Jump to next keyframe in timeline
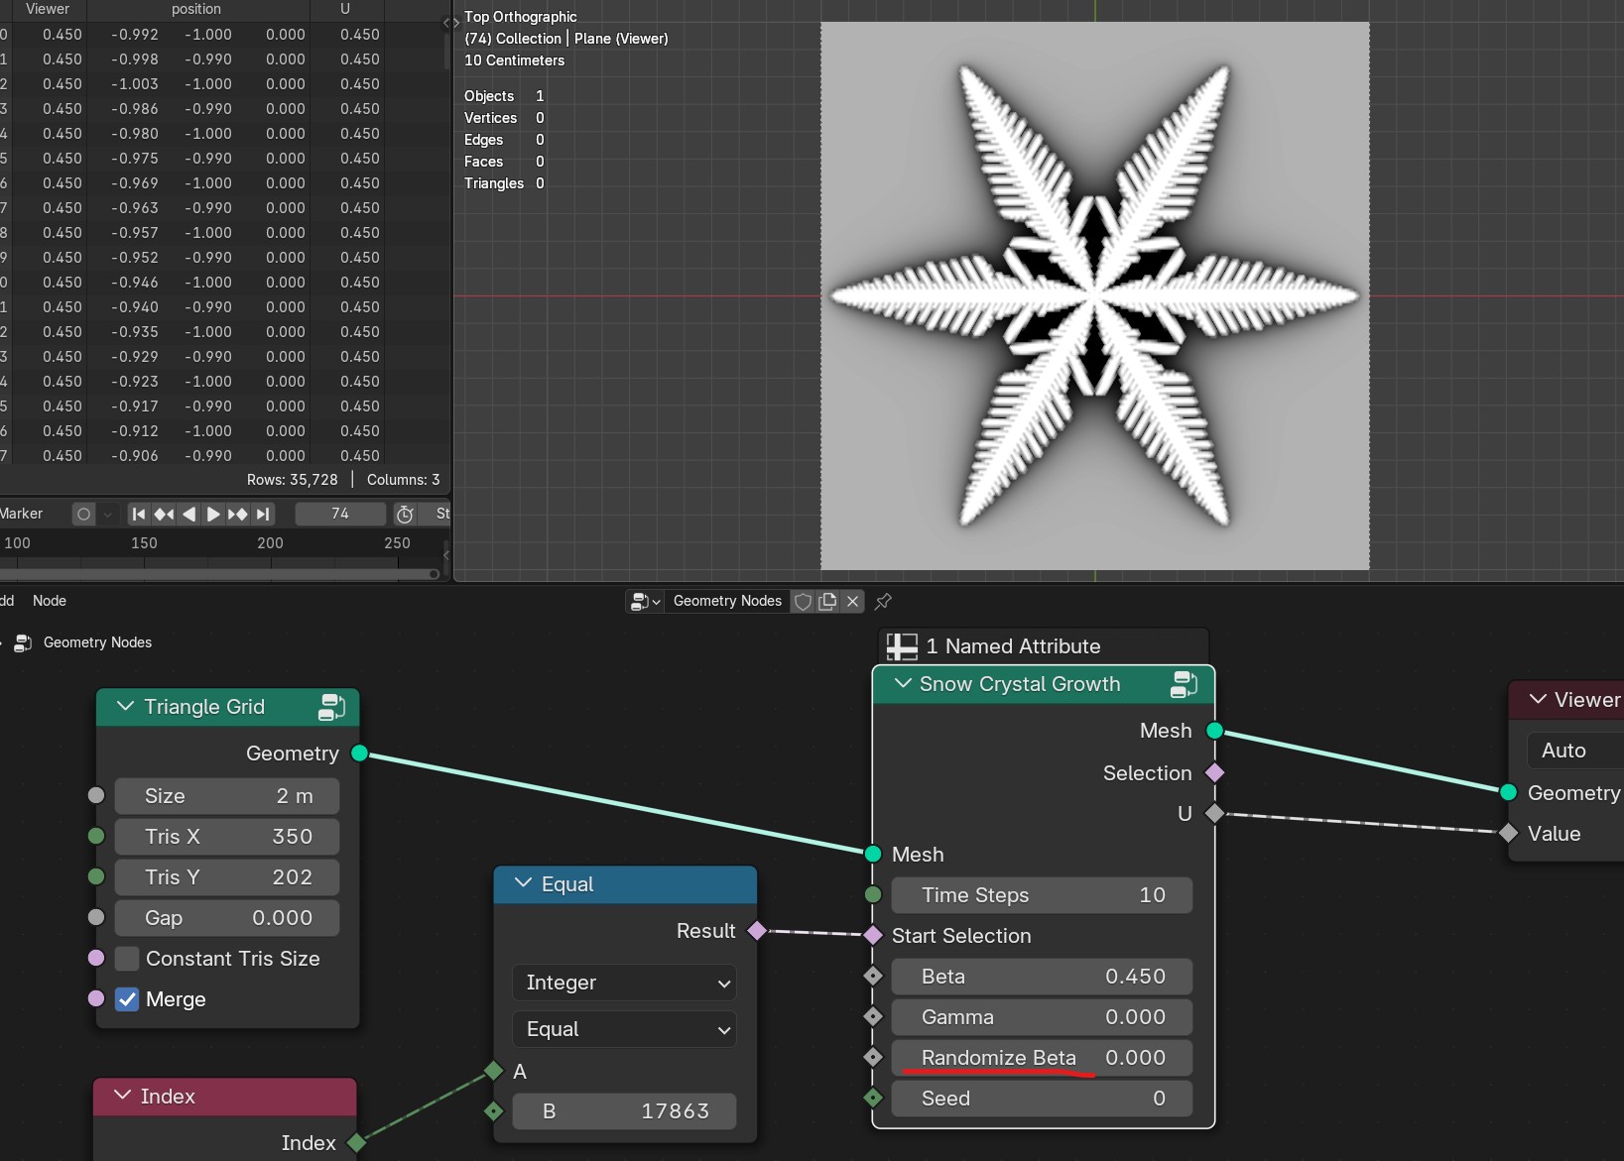This screenshot has height=1161, width=1624. [x=238, y=514]
